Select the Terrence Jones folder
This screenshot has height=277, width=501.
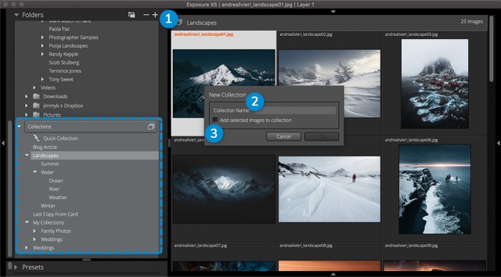65,71
